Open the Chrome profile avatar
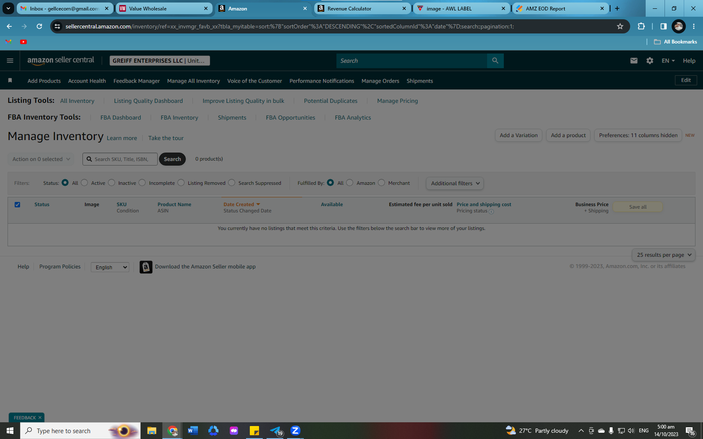This screenshot has height=439, width=703. (678, 26)
